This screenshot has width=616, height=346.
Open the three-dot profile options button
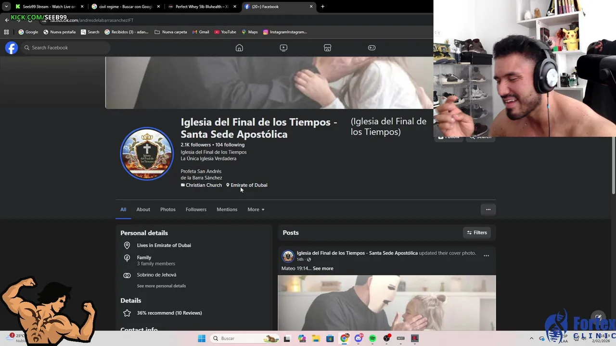(488, 210)
